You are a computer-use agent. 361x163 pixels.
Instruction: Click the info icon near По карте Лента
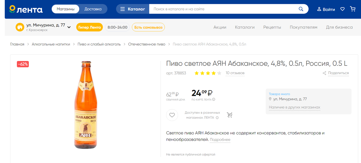[214, 99]
